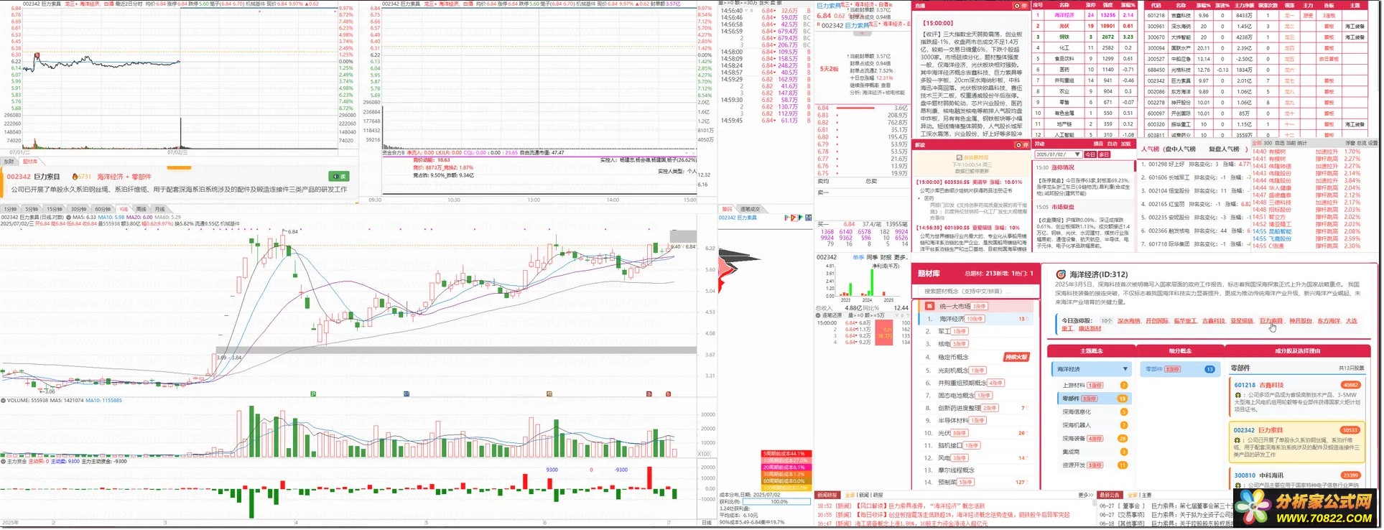Click 财报 in the financial panel

click(886, 257)
